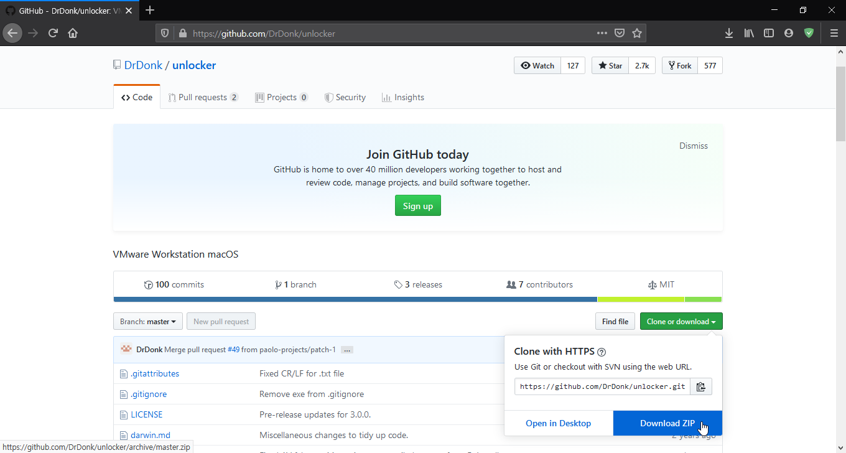The width and height of the screenshot is (846, 453).
Task: Click the tracking protection shield icon
Action: click(x=165, y=34)
